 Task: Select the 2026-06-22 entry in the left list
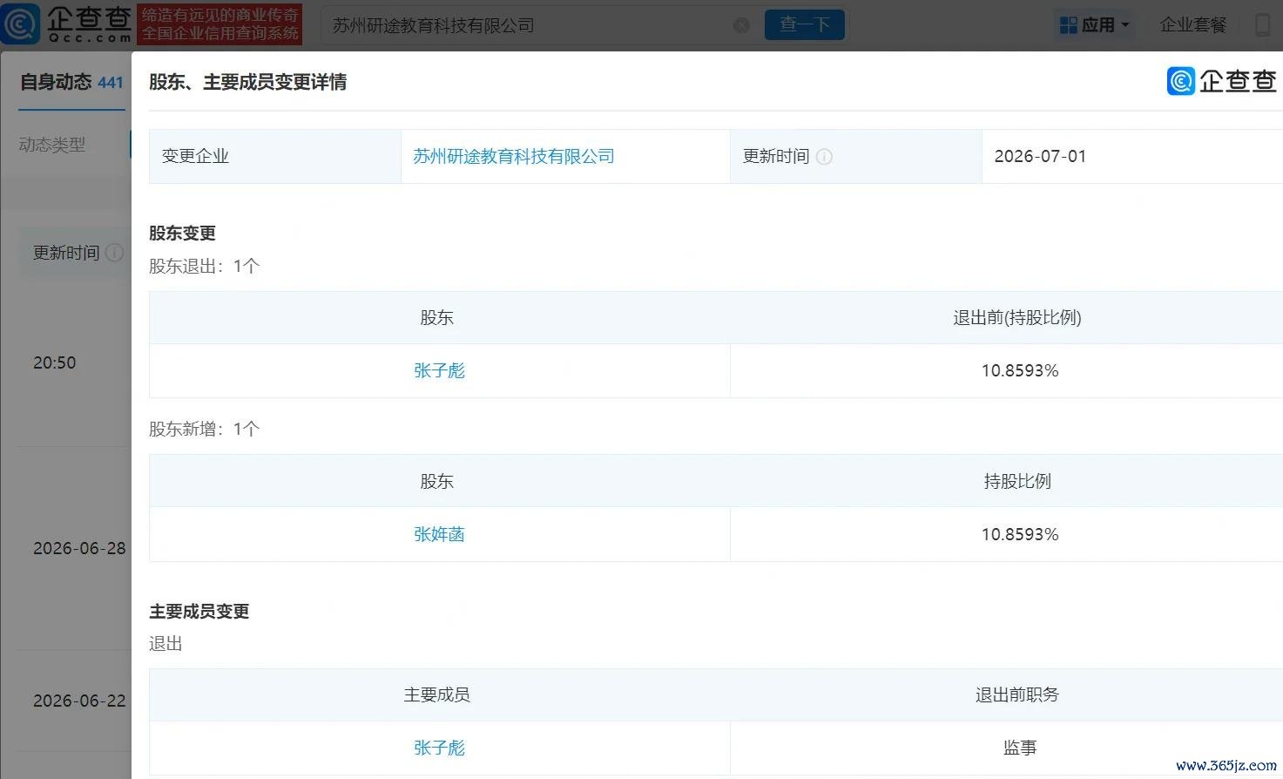79,701
